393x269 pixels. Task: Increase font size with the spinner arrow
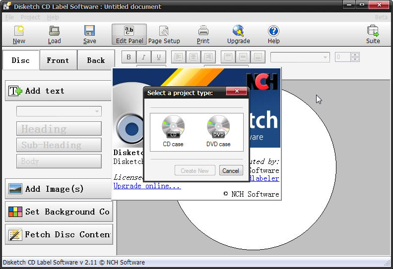[355, 54]
